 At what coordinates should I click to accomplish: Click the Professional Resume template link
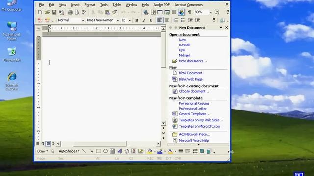pyautogui.click(x=194, y=103)
